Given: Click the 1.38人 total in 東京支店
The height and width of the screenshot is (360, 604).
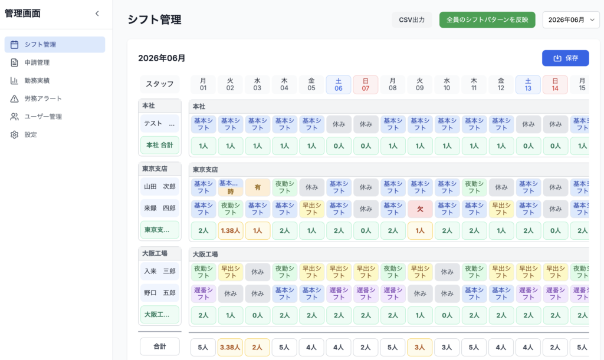Looking at the screenshot, I should (x=231, y=231).
